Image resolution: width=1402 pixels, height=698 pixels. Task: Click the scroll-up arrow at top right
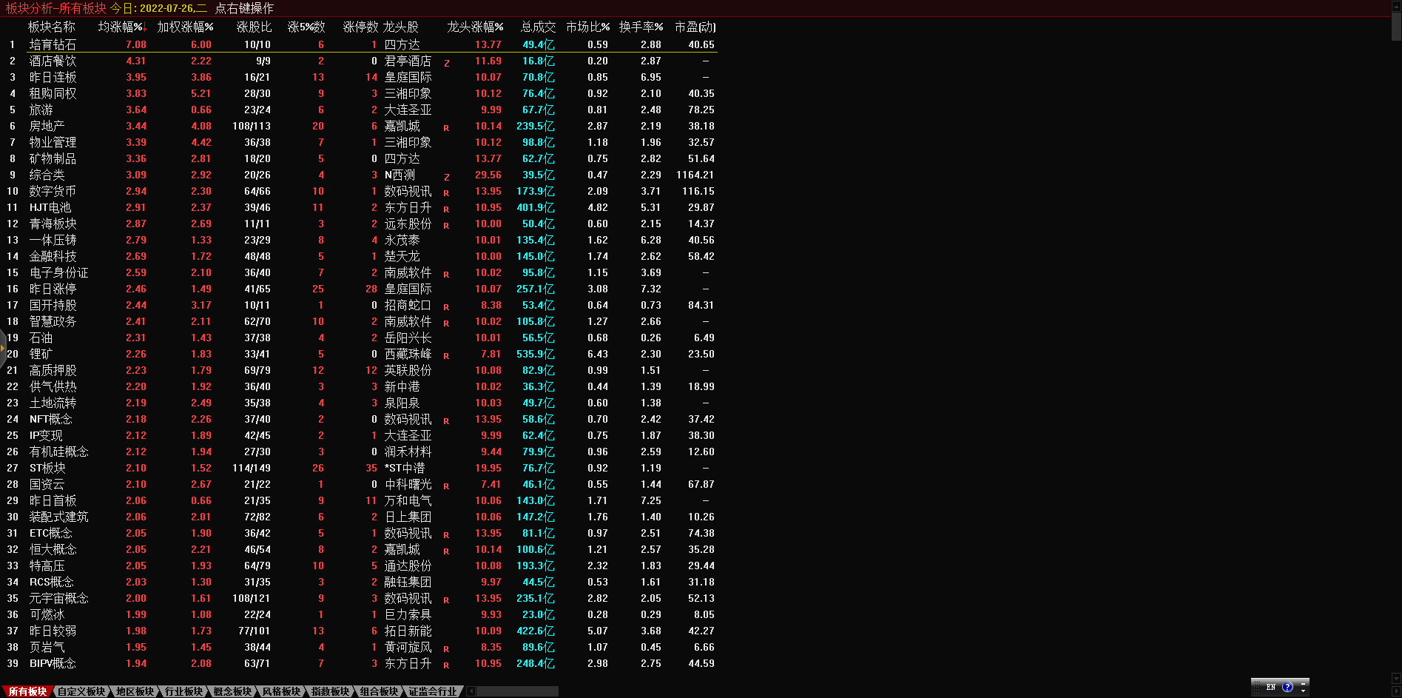1396,6
